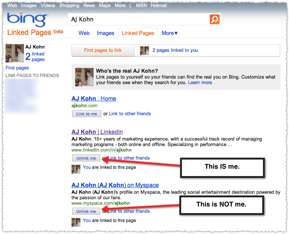This screenshot has height=234, width=289.
Task: Click photo in 'Who's the real AJ Kohn' box
Action: [x=84, y=77]
